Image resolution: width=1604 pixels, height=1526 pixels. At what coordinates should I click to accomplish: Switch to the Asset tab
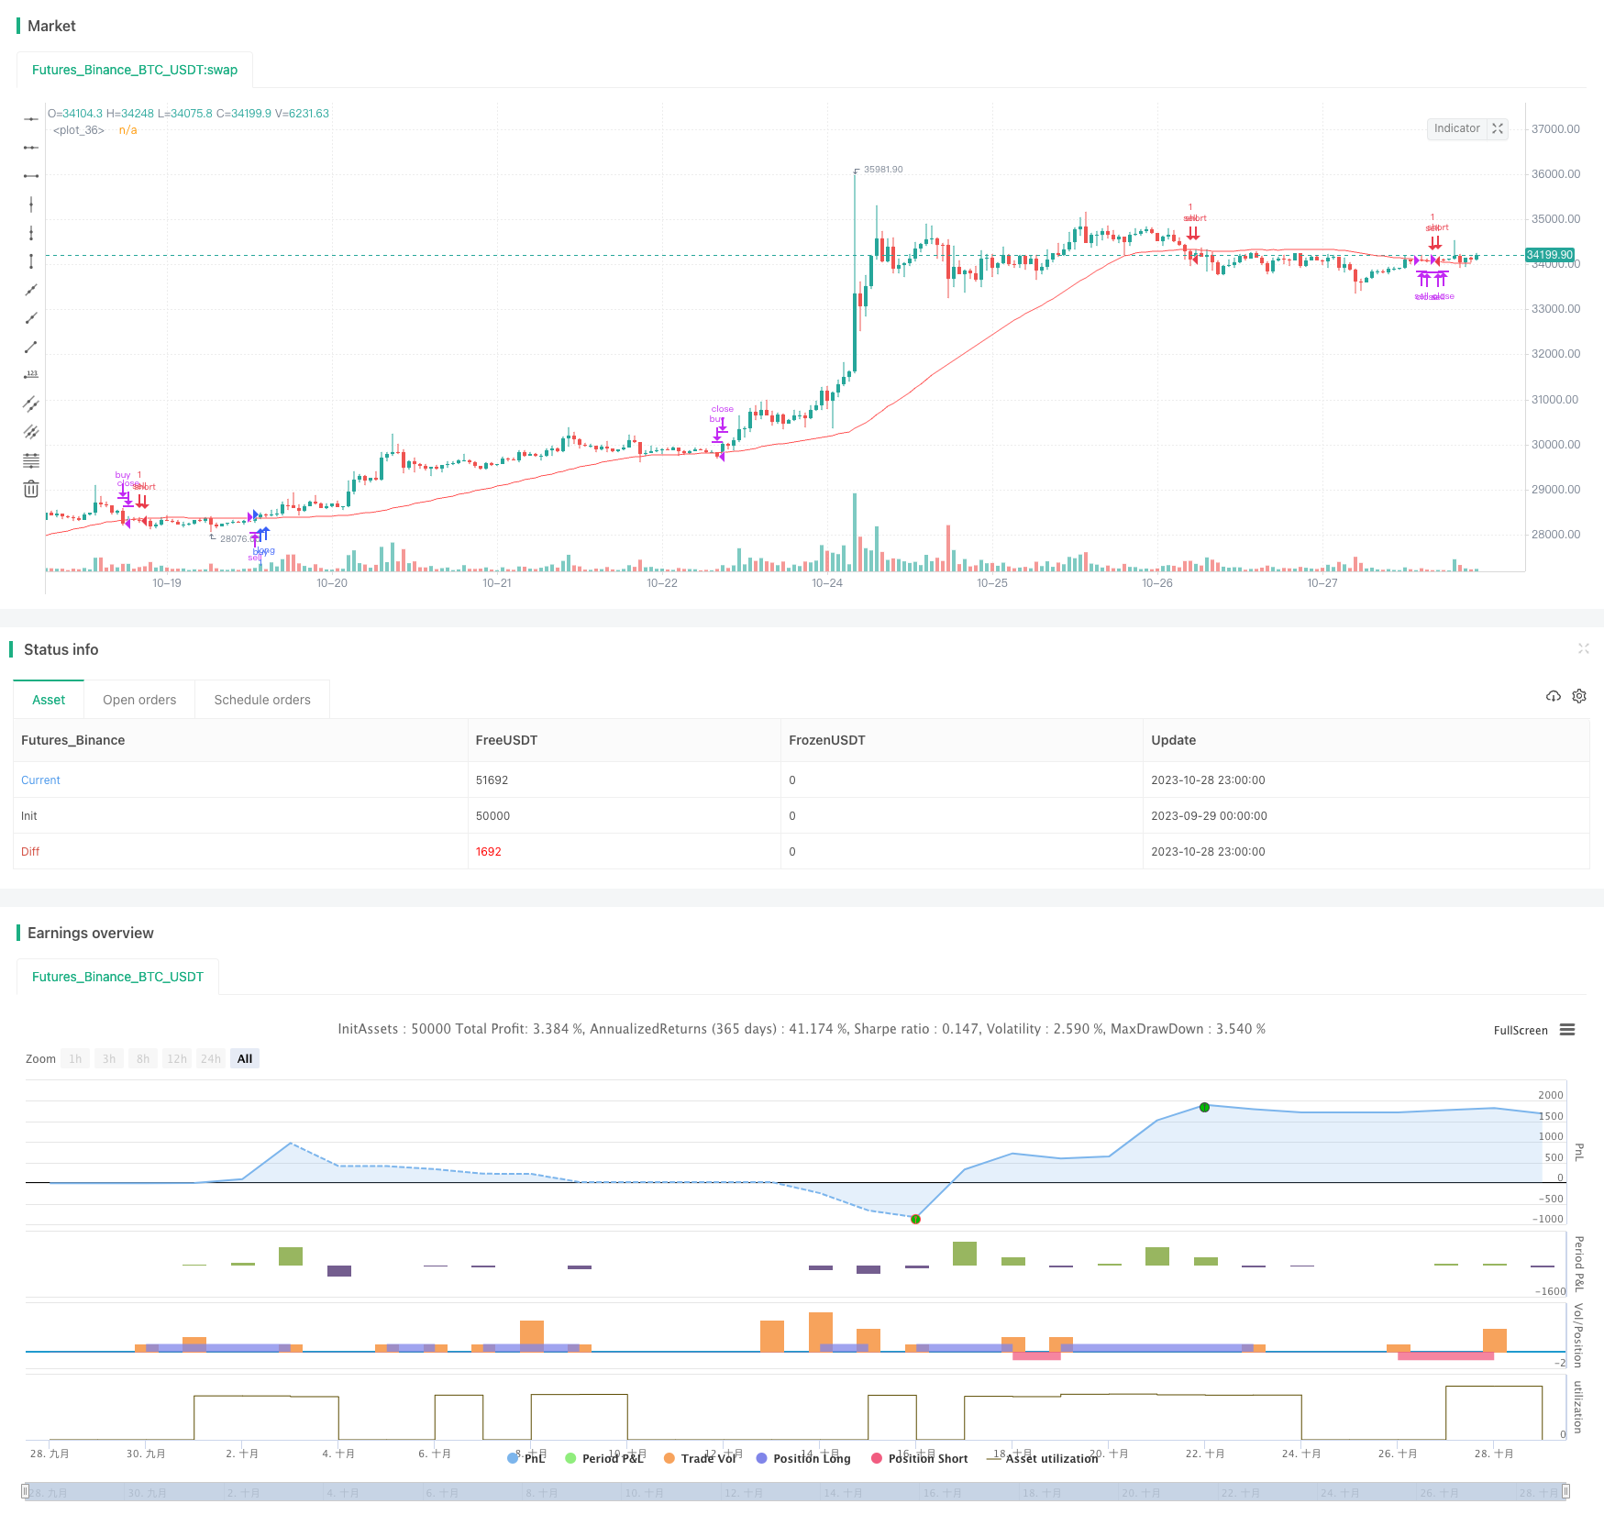pyautogui.click(x=49, y=700)
